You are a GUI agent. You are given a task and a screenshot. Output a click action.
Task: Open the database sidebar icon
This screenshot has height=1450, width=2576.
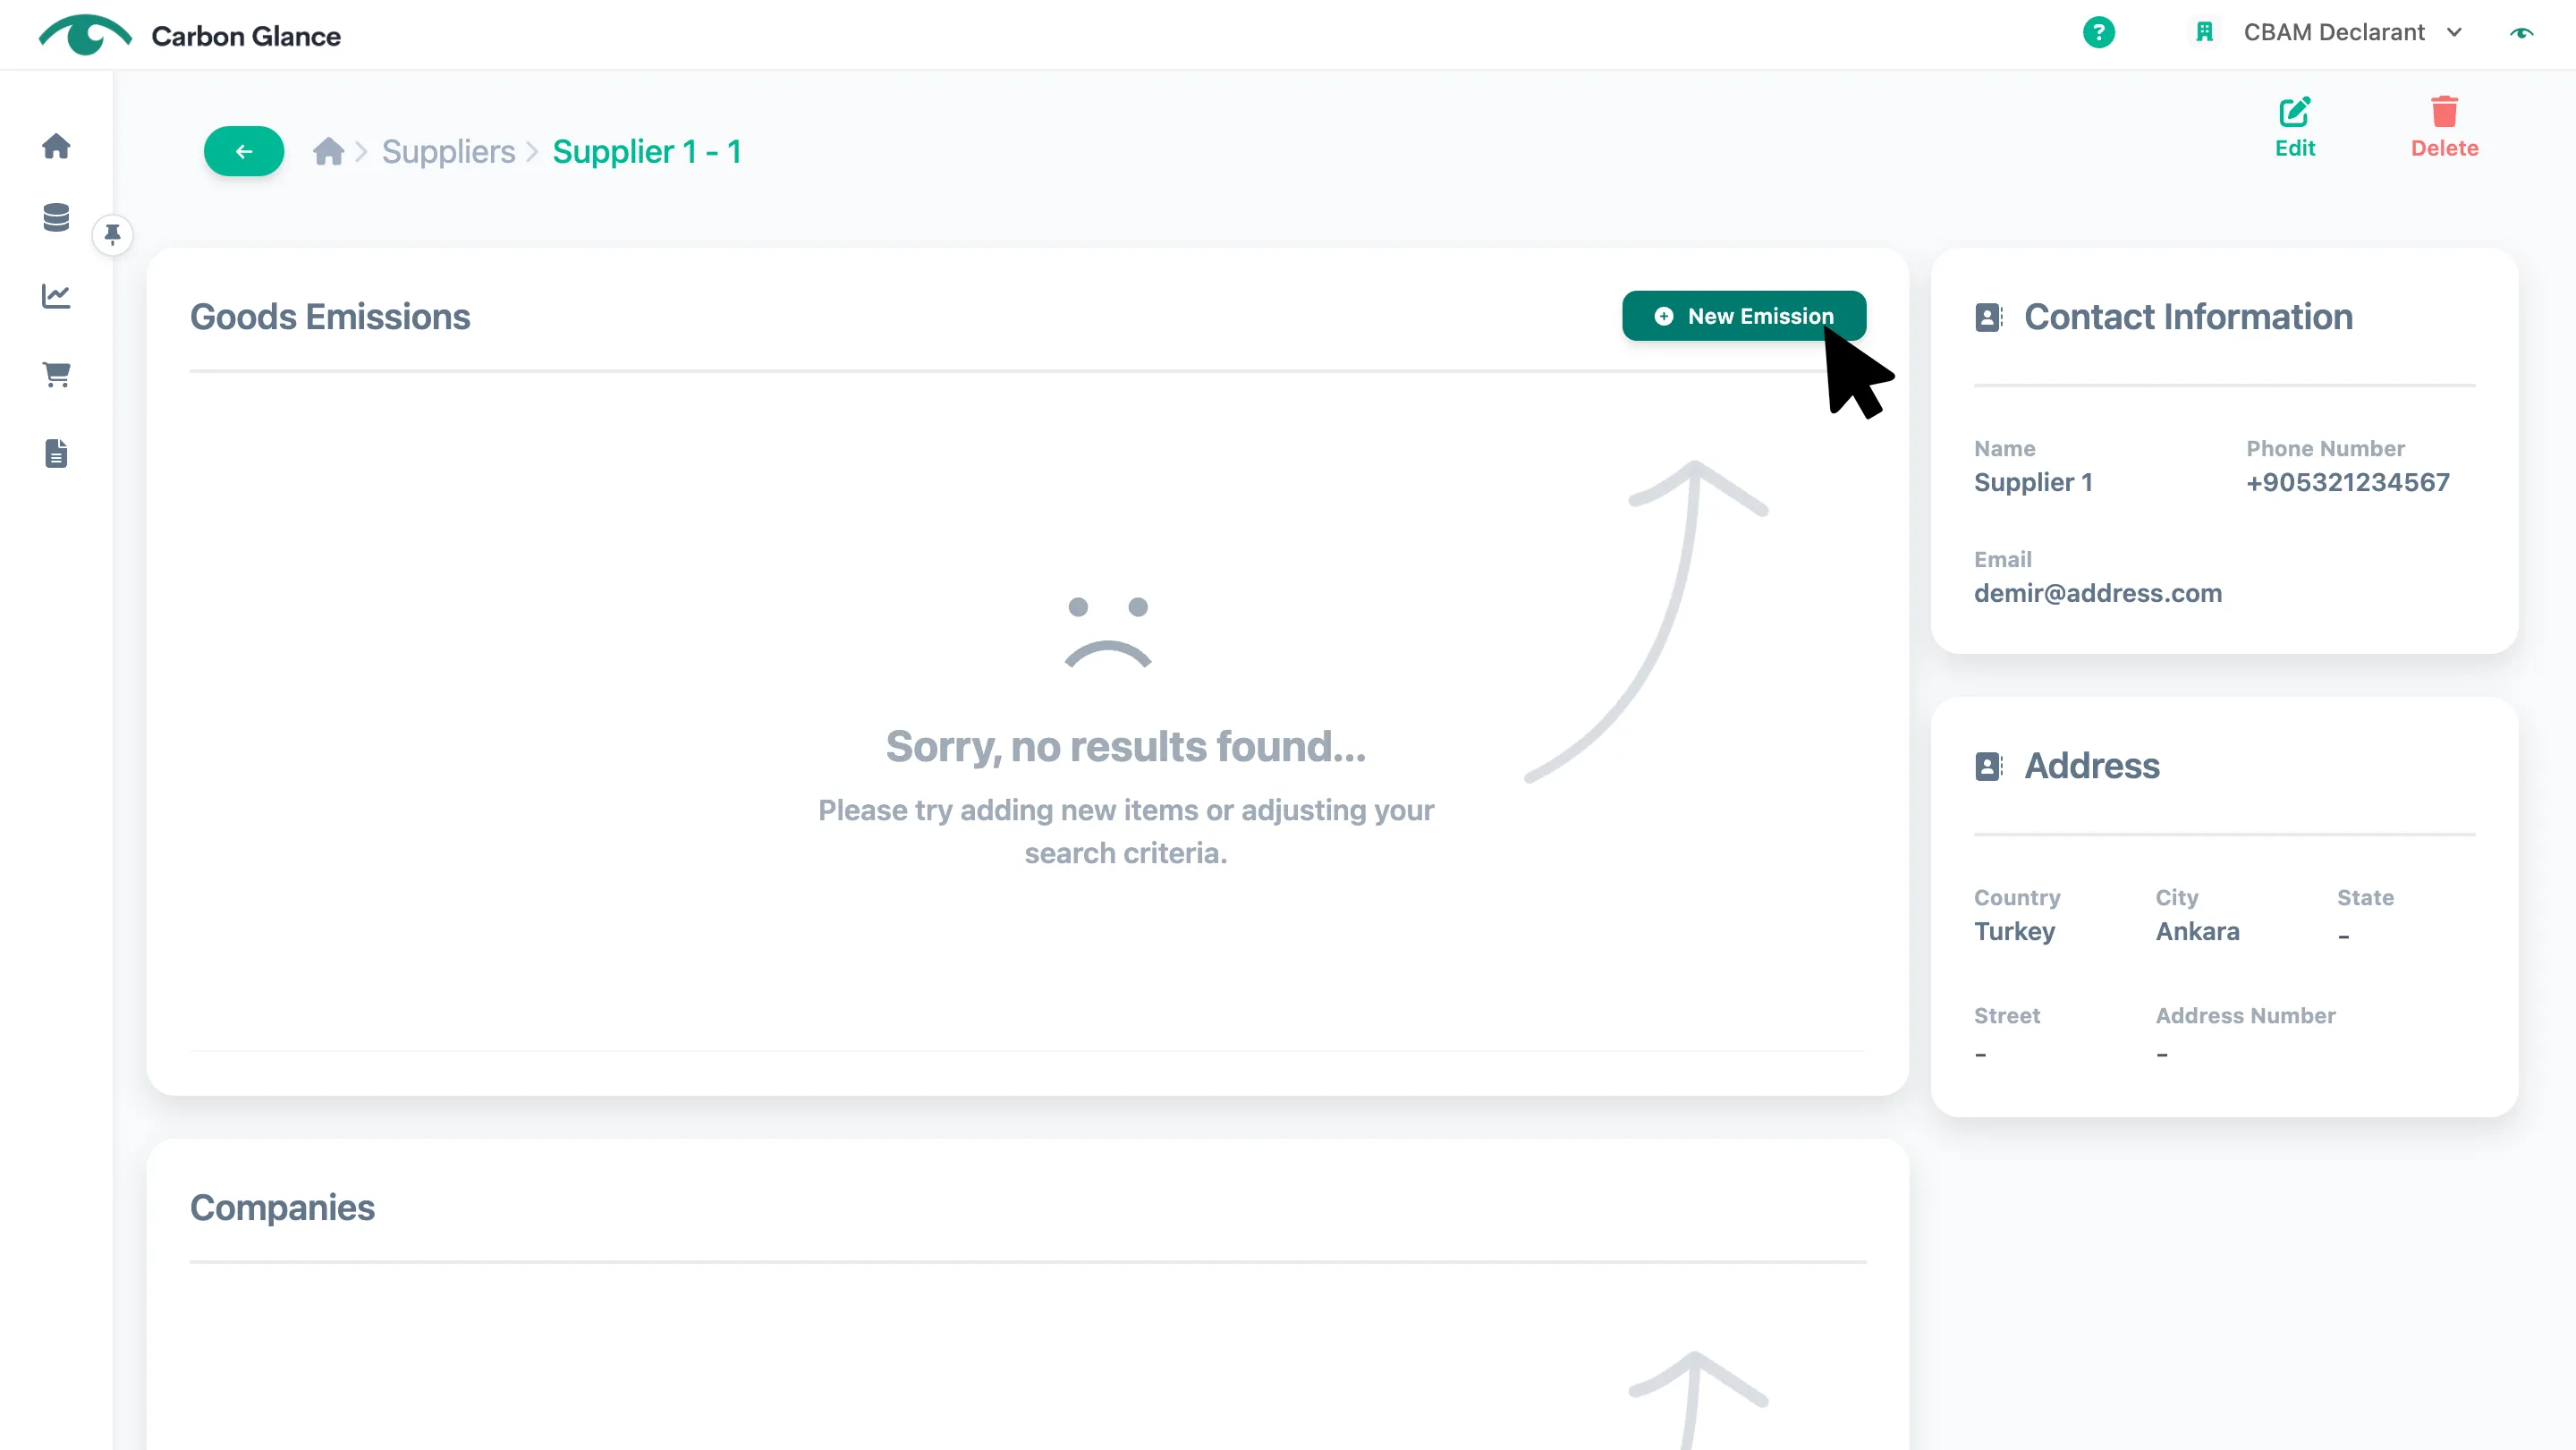56,217
